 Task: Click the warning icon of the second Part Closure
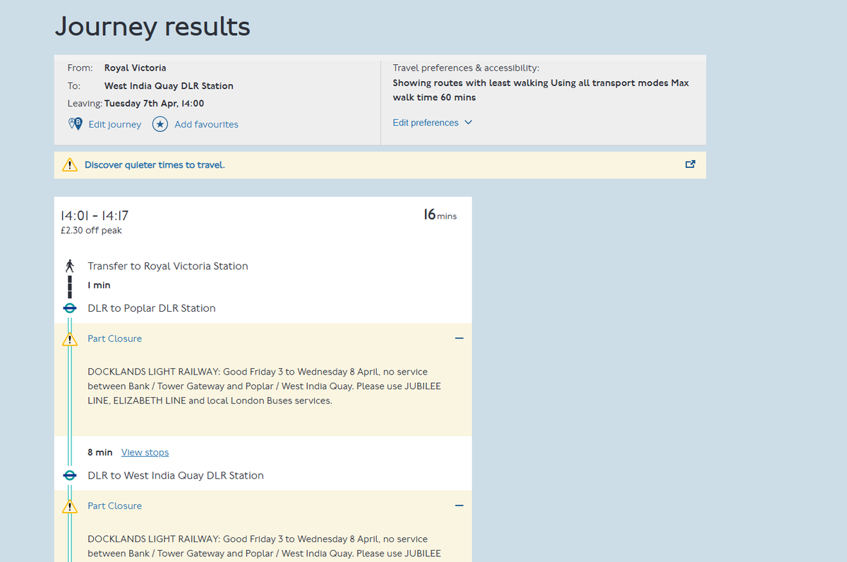(69, 506)
